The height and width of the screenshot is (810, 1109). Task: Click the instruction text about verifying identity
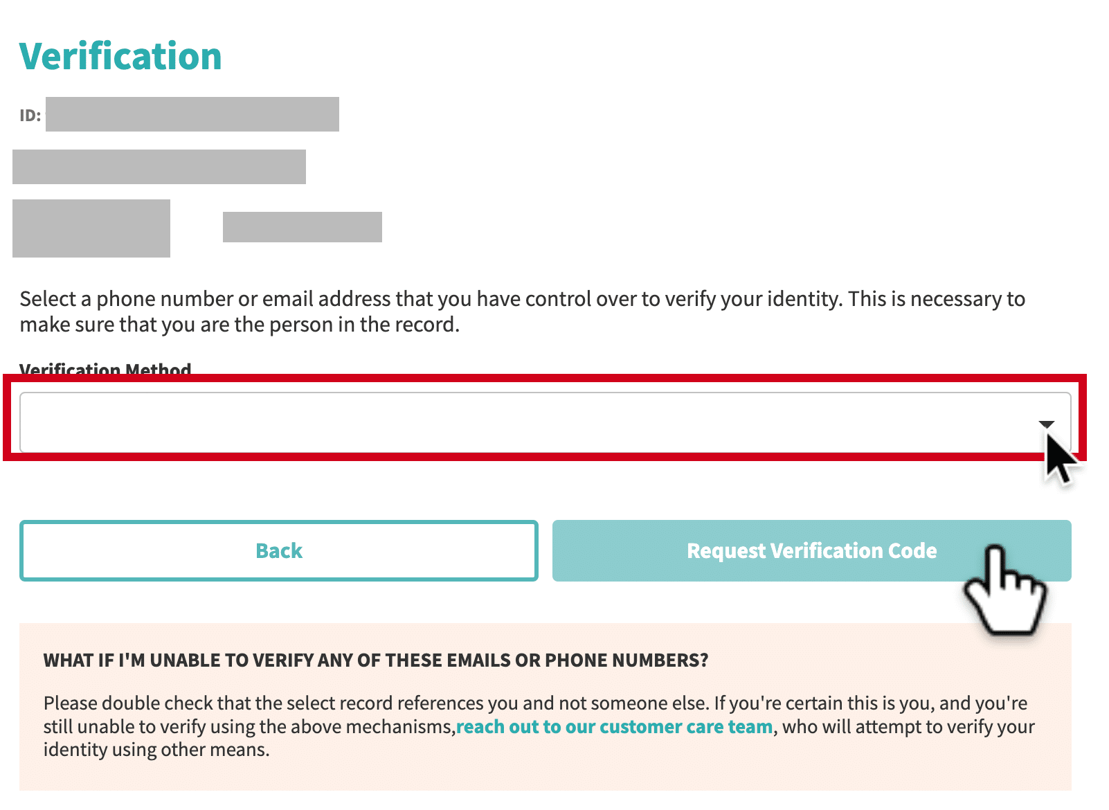coord(523,312)
